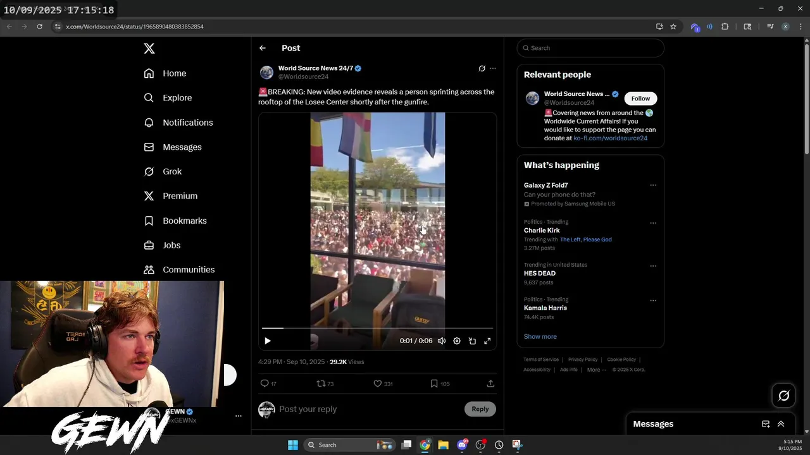Open World Source News 24/7 avatar on post
The image size is (810, 455).
(266, 72)
